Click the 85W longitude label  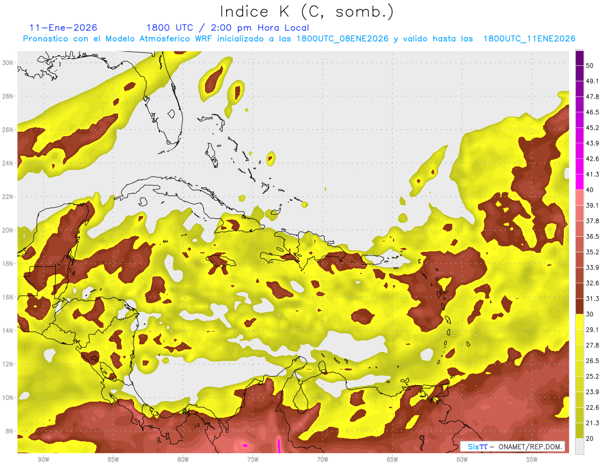113,459
